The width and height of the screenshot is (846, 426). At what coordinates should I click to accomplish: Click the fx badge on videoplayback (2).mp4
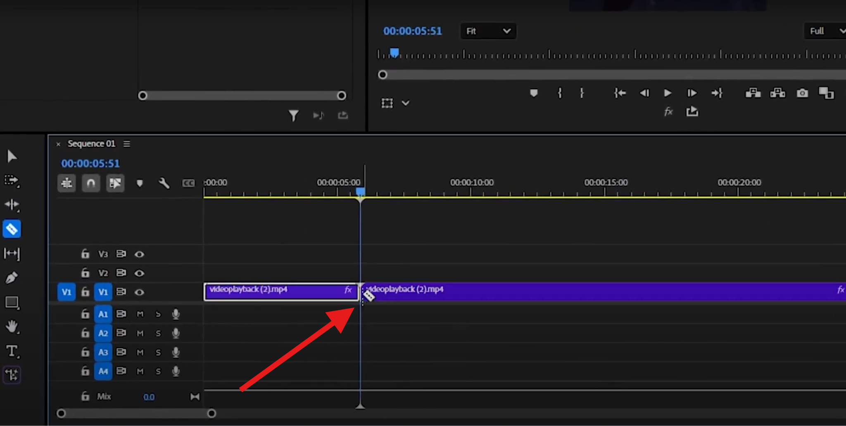point(348,290)
